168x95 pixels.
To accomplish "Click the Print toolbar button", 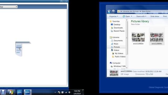I will pyautogui.click(x=165, y=16).
